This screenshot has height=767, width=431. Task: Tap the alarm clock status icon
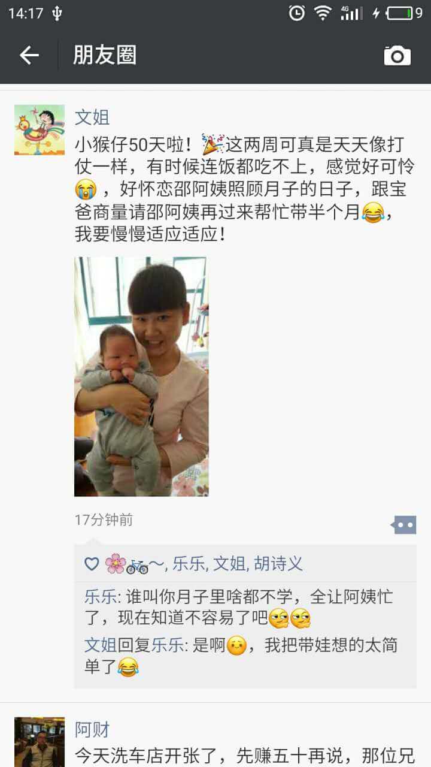click(297, 13)
